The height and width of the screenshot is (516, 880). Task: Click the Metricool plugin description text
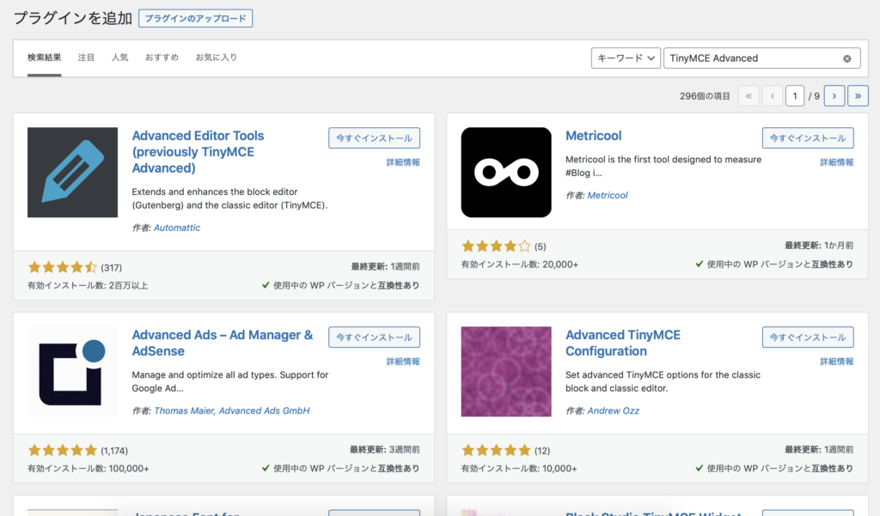pyautogui.click(x=663, y=166)
